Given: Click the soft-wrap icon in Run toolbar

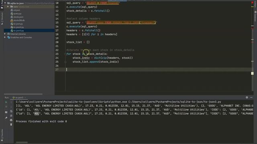Looking at the screenshot, I should click(x=11, y=111).
